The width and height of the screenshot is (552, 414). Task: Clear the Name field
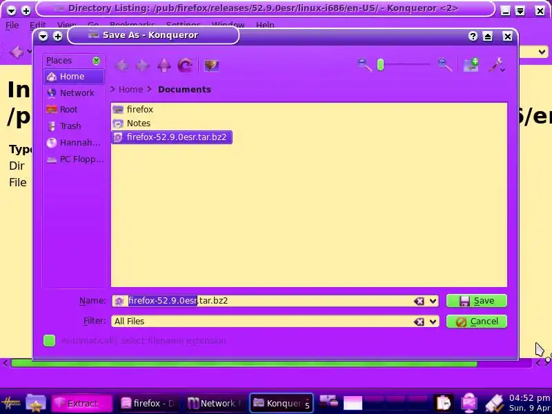pos(419,301)
